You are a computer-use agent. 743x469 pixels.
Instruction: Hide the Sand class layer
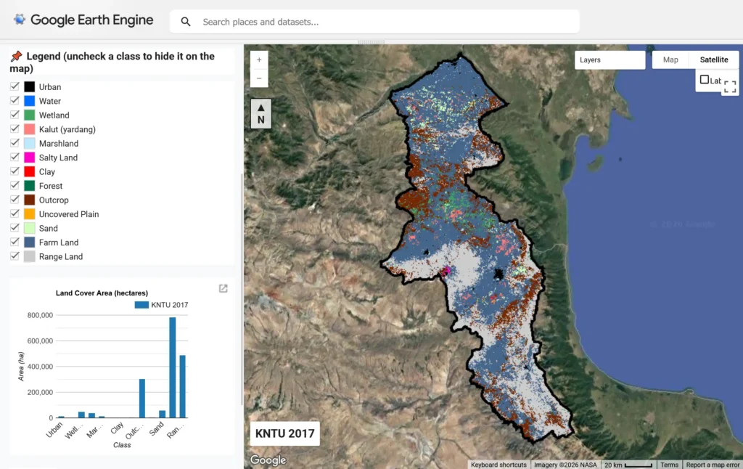click(x=15, y=228)
